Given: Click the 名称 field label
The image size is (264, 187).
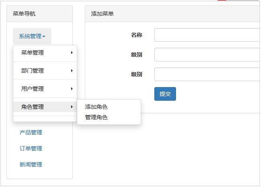Looking at the screenshot, I should click(x=136, y=35).
